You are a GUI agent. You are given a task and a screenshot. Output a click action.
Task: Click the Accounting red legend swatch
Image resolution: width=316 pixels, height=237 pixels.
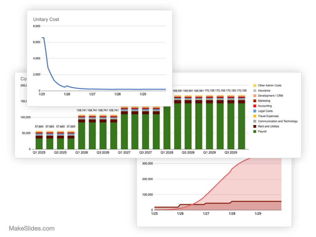[255, 106]
